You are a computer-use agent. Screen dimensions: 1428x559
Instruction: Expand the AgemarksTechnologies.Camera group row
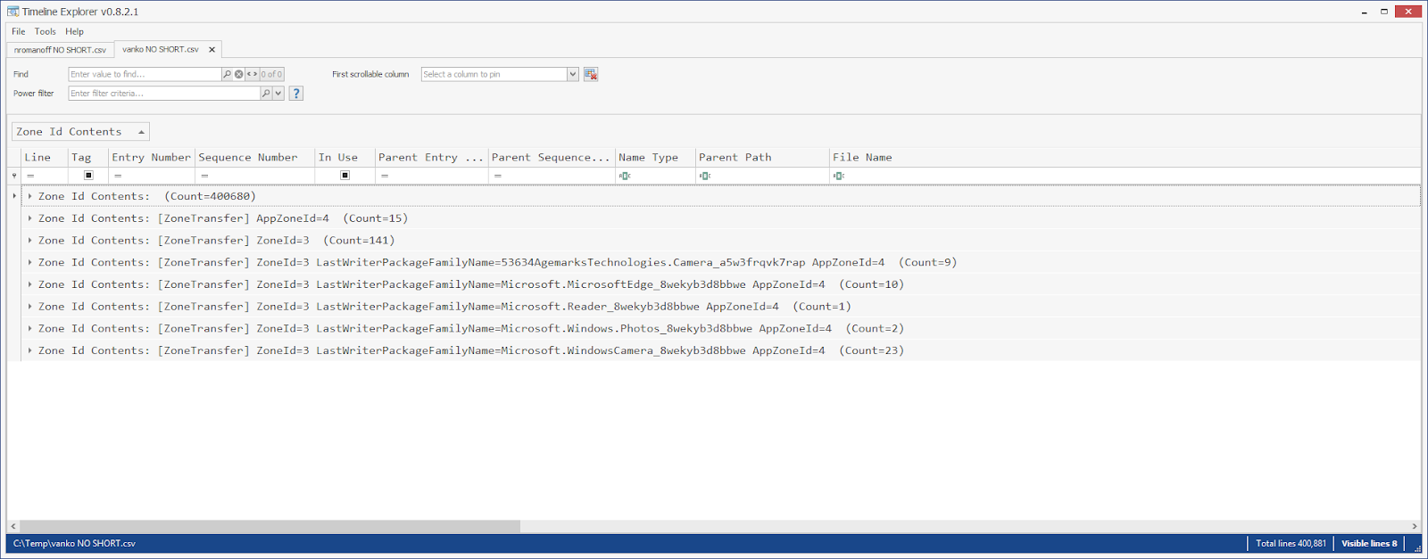tap(29, 262)
